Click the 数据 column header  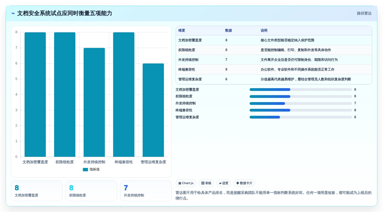click(229, 31)
